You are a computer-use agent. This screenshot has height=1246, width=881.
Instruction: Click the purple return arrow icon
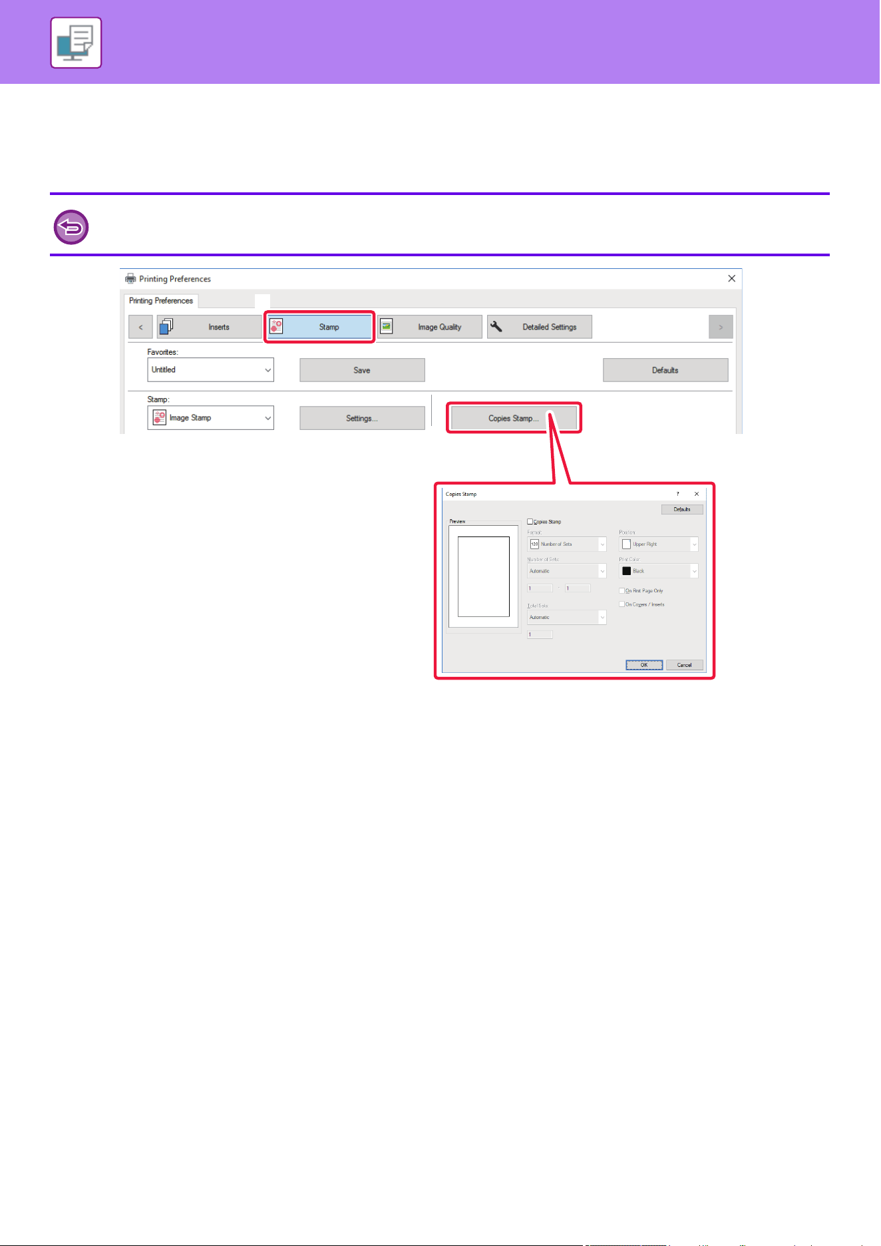[71, 227]
